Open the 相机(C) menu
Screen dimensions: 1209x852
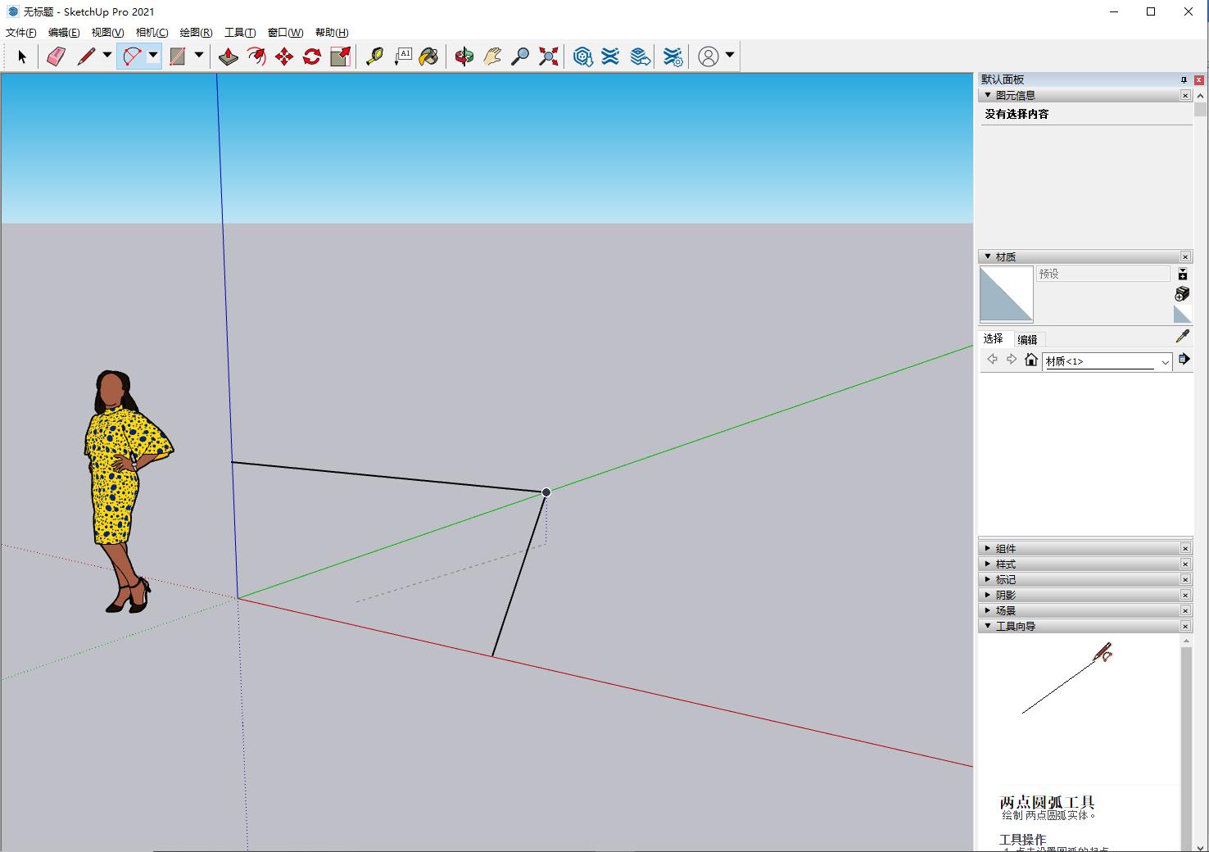(152, 33)
